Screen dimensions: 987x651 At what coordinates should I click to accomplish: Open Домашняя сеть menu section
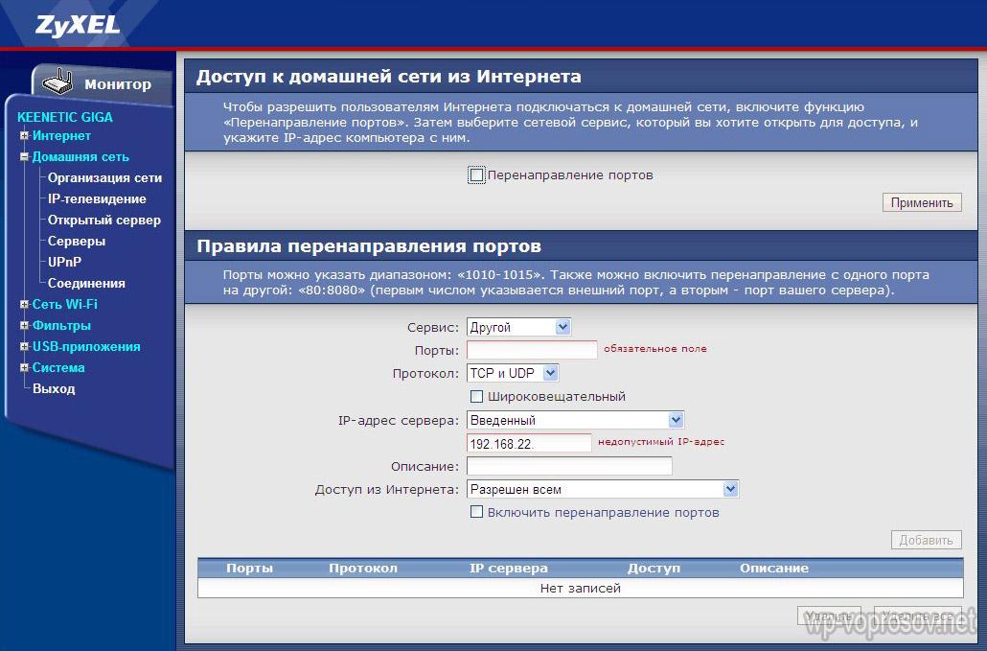pos(80,157)
